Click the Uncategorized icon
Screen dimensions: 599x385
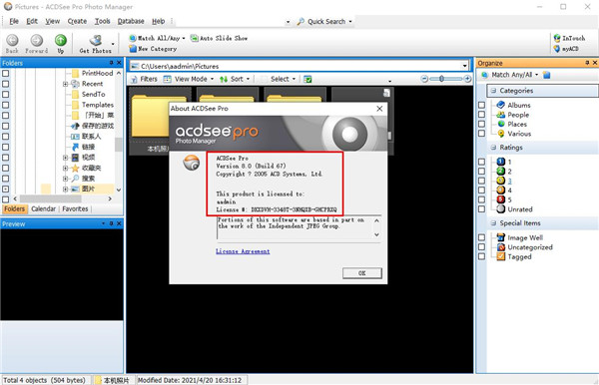pos(501,247)
